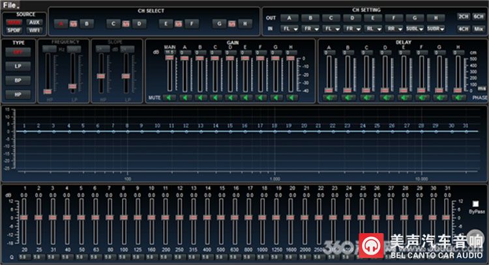Toggle the link between channels A and B

pyautogui.click(x=73, y=24)
